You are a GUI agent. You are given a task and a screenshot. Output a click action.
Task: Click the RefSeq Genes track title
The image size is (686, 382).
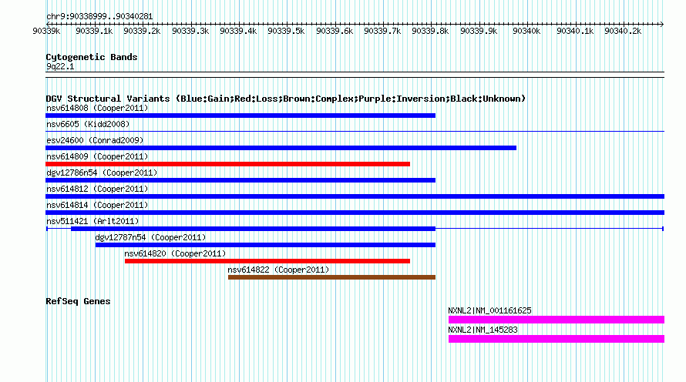click(78, 301)
